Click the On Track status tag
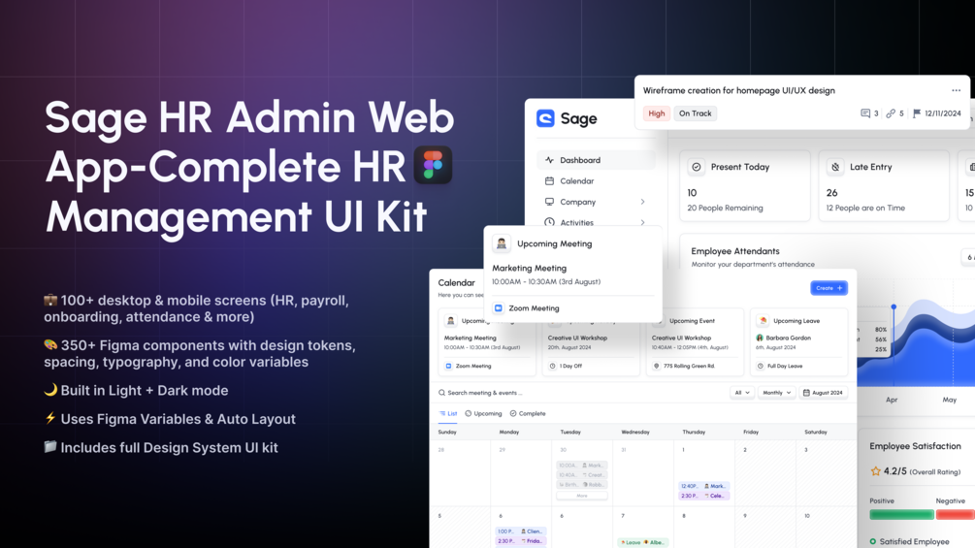 point(695,113)
